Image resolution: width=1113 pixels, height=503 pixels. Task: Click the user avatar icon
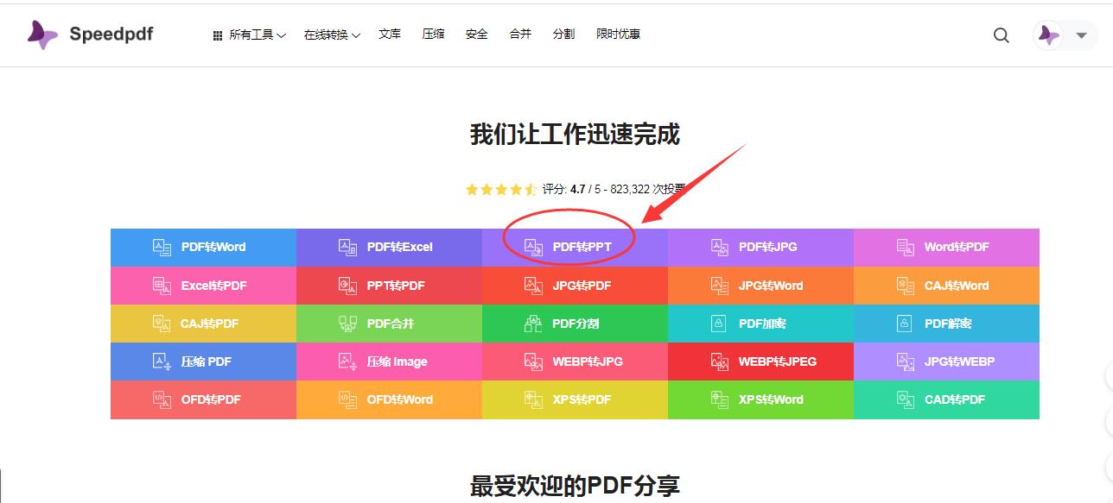1048,35
